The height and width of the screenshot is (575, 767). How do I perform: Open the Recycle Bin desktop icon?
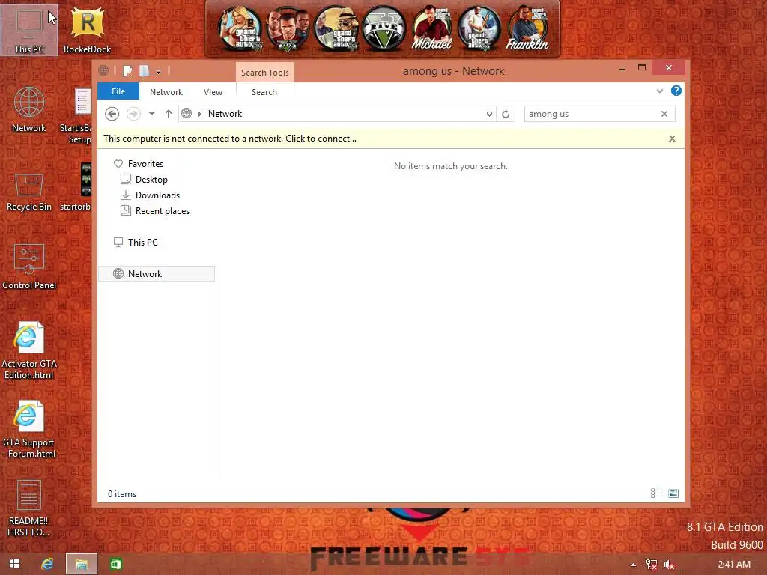[29, 192]
